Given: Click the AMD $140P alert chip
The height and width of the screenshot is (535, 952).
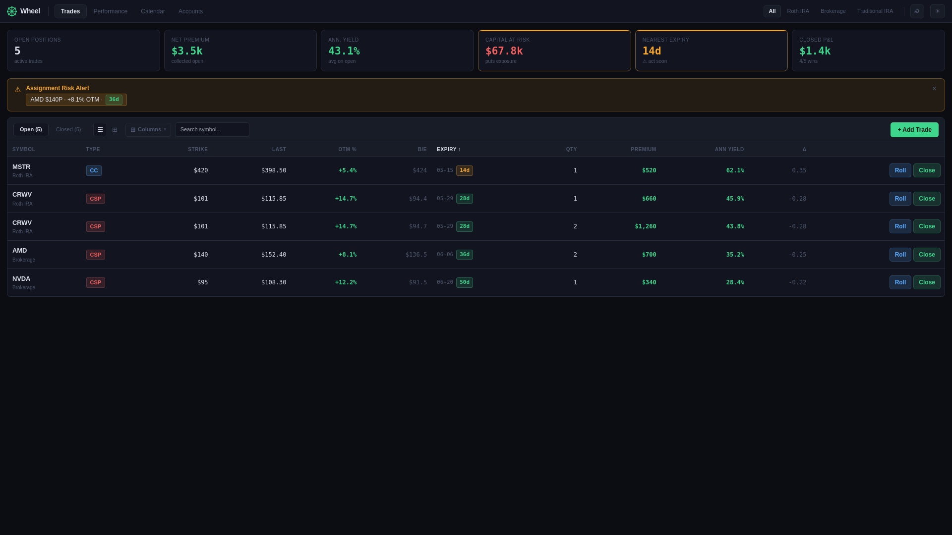Looking at the screenshot, I should pos(76,100).
